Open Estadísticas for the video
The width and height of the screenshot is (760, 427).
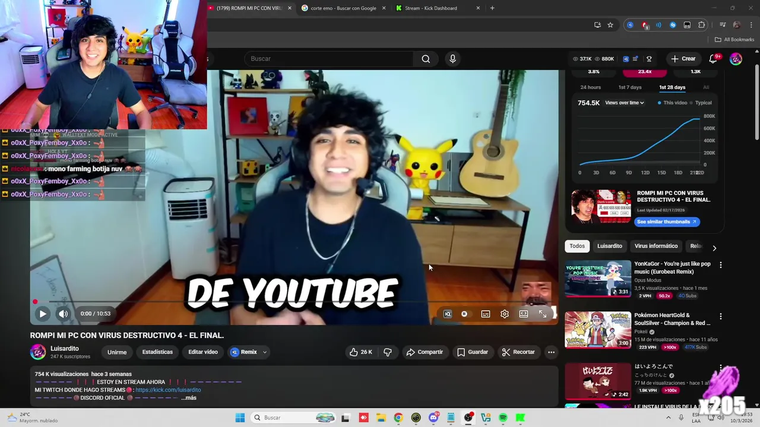[x=157, y=352]
